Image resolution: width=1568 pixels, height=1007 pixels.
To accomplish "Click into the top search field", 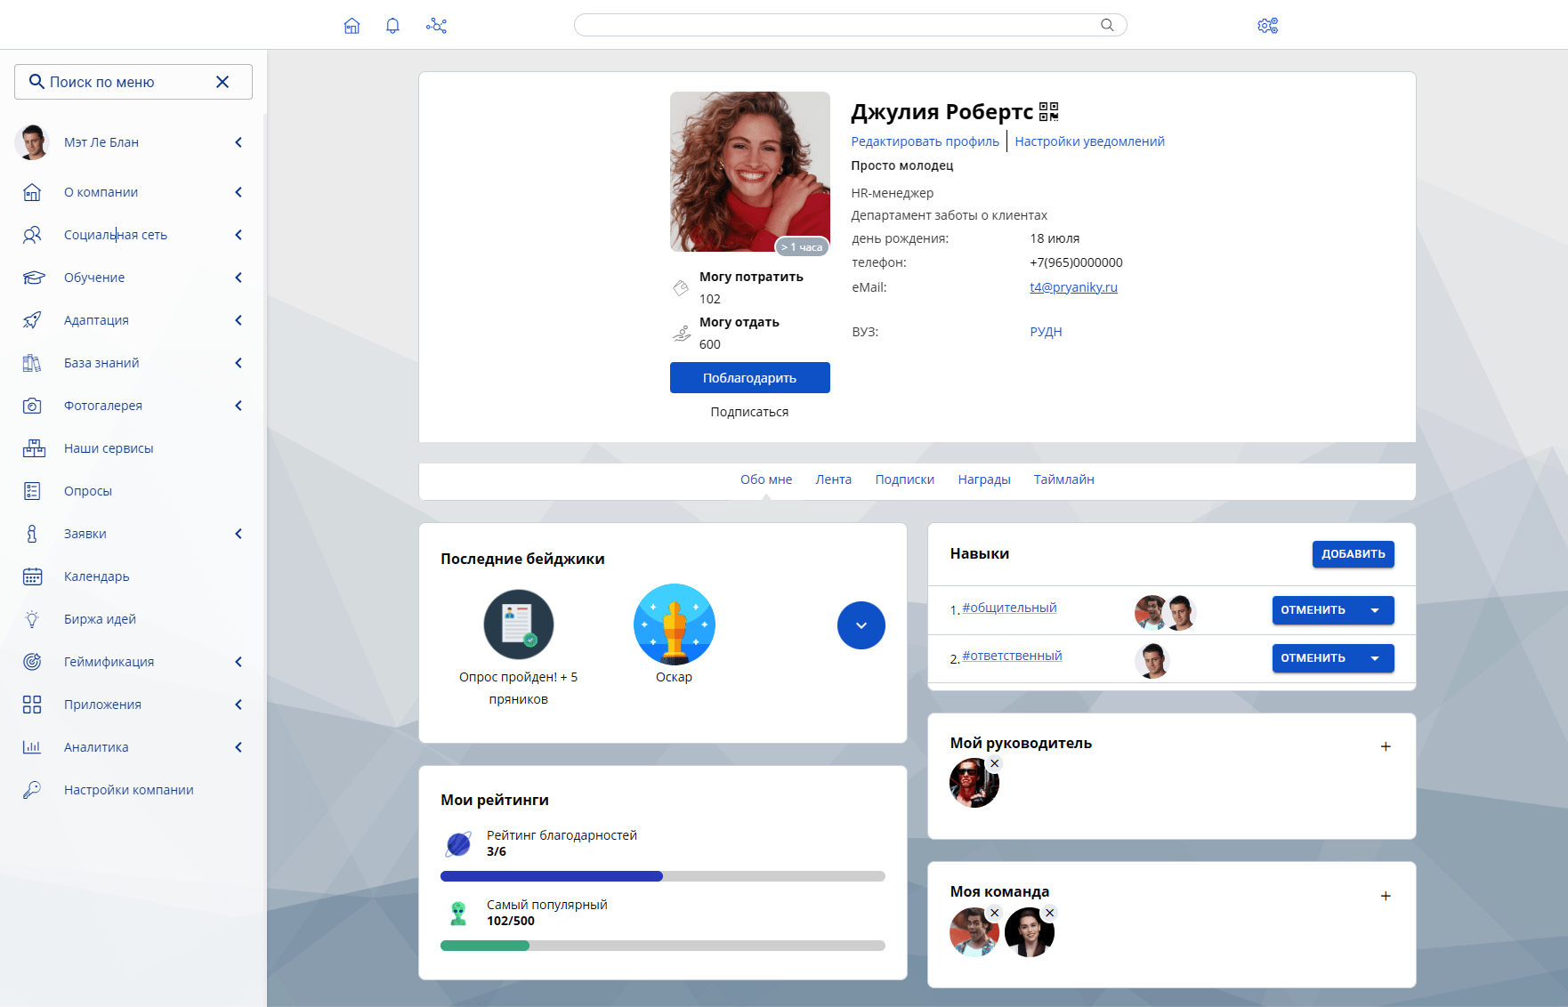I will (x=837, y=25).
